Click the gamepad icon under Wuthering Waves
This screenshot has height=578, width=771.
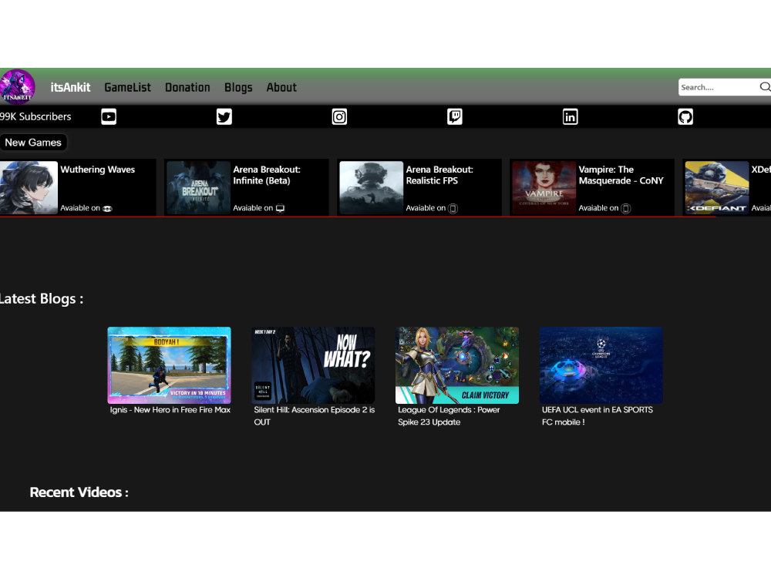pyautogui.click(x=107, y=208)
